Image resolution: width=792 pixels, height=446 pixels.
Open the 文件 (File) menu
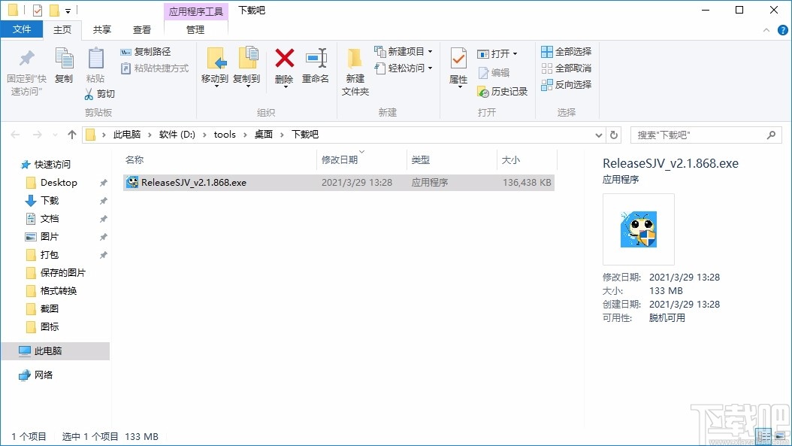tap(22, 30)
